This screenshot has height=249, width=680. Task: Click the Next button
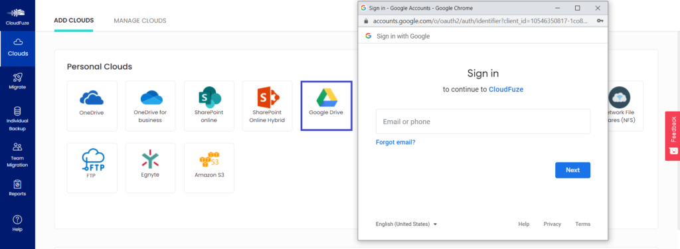tap(572, 170)
